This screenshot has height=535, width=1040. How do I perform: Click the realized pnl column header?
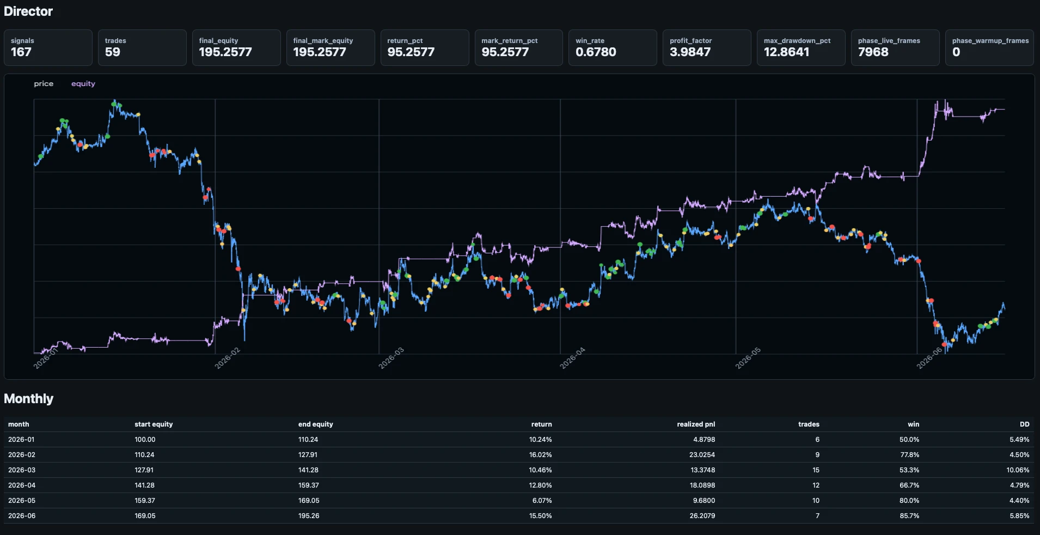pyautogui.click(x=696, y=424)
